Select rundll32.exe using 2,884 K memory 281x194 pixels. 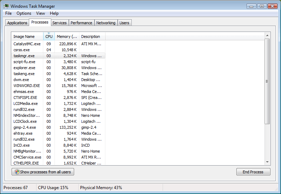coord(58,109)
